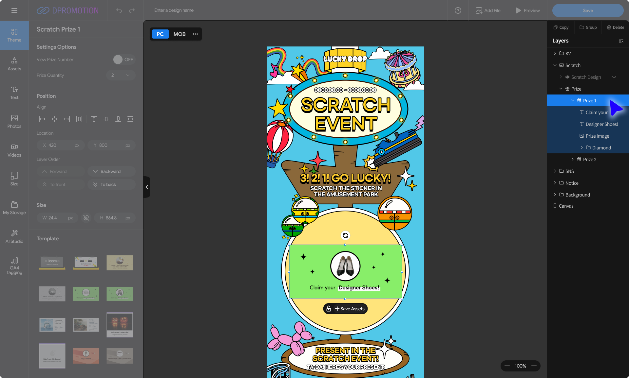Toggle View Prize Number switch

[124, 60]
